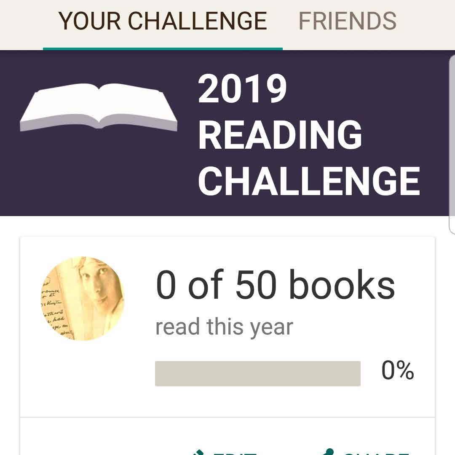Tap the pencil Edit icon
Image resolution: width=455 pixels, height=455 pixels.
click(197, 452)
